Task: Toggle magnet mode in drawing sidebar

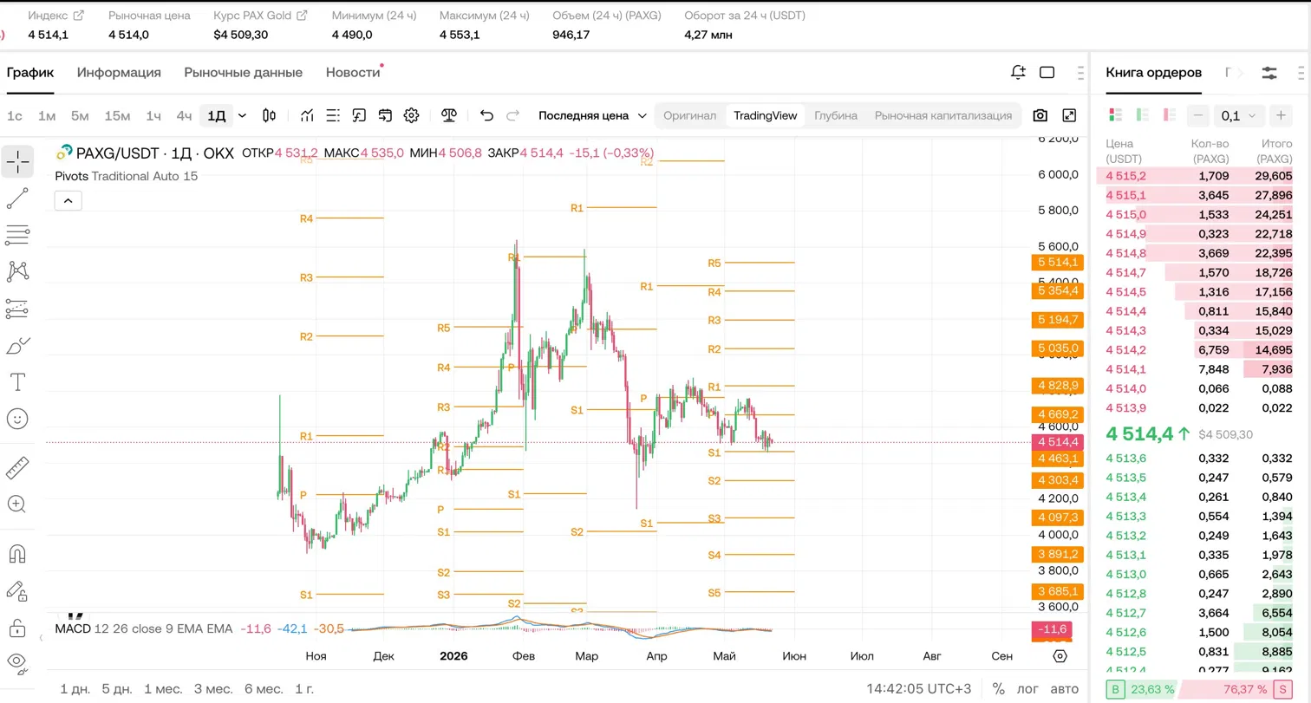Action: point(17,553)
